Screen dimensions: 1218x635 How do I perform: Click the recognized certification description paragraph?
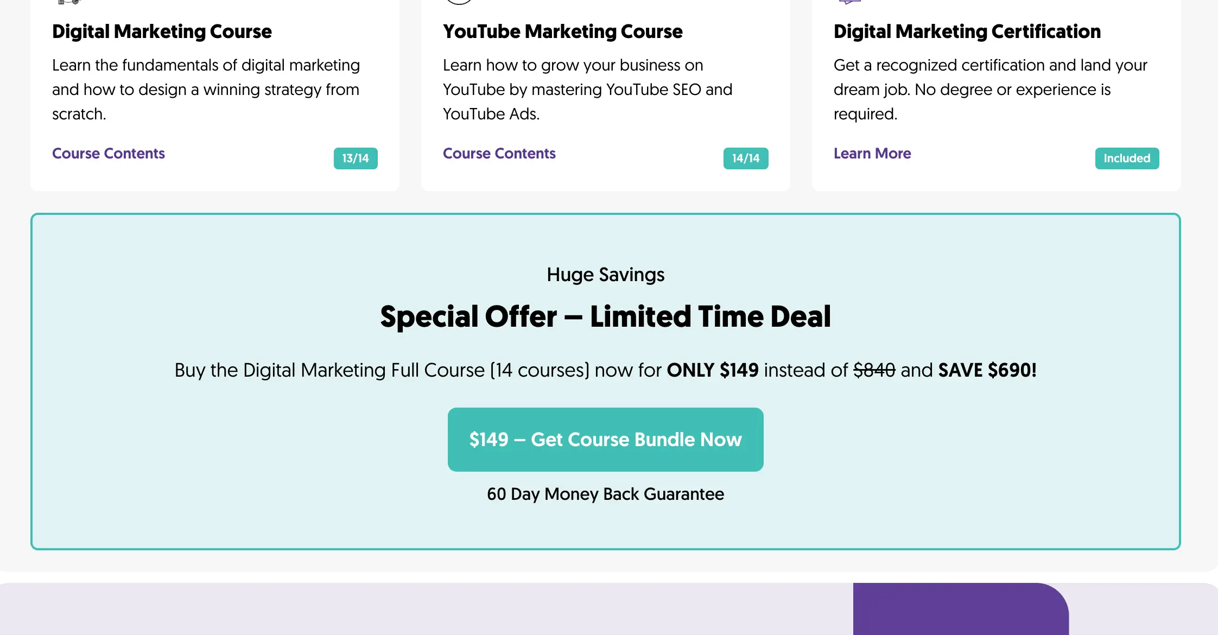coord(990,90)
